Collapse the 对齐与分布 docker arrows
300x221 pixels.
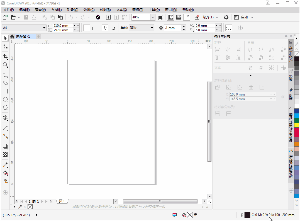pos(286,36)
